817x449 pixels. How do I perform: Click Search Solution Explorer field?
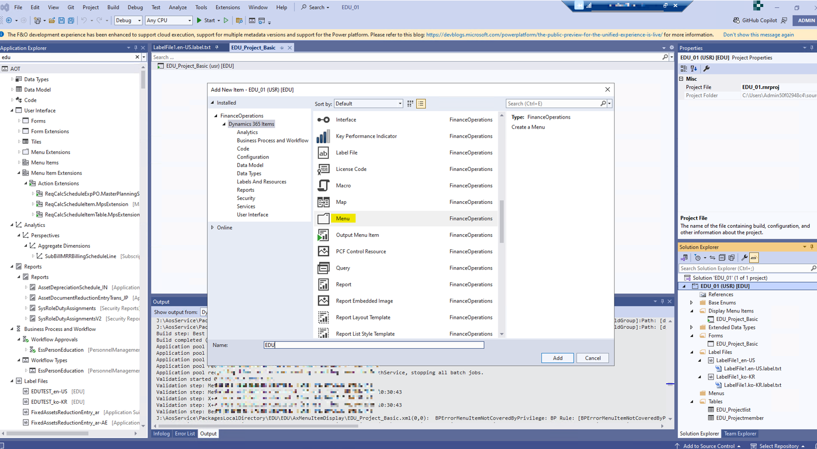click(744, 268)
